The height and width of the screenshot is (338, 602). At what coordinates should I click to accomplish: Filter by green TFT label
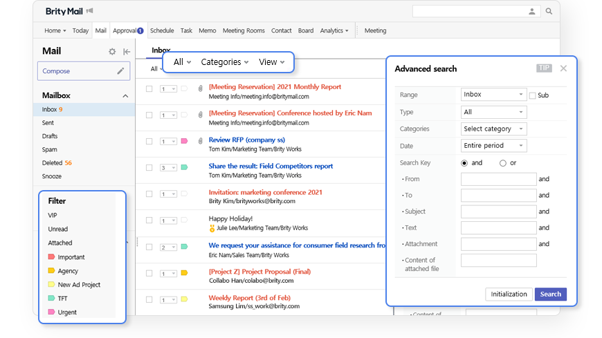(51, 298)
